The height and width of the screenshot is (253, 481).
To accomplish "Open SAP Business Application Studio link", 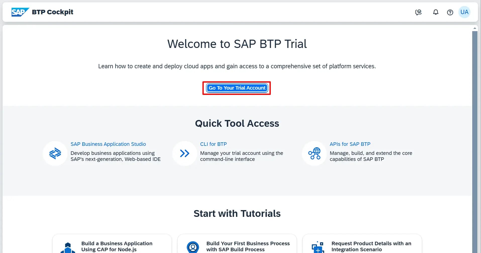I will tap(108, 144).
